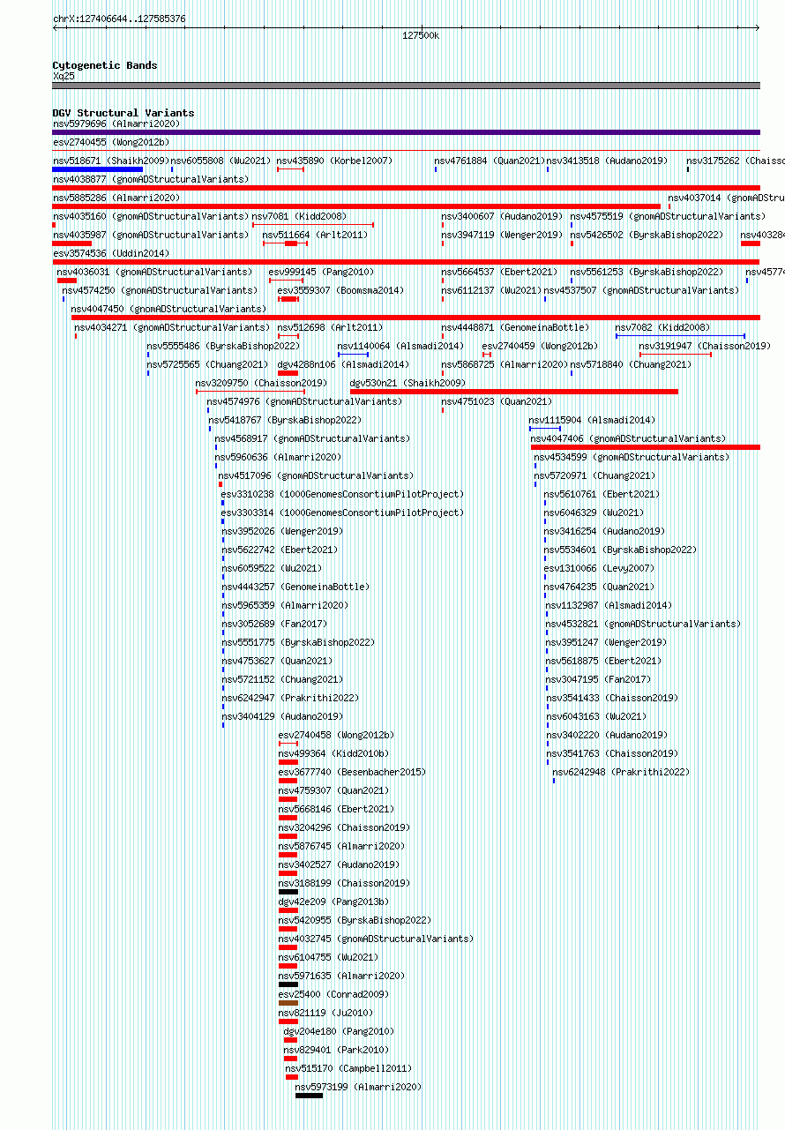The width and height of the screenshot is (785, 1130).
Task: Select dgv530n21 (Shaikh2009) variant
Action: [x=407, y=383]
